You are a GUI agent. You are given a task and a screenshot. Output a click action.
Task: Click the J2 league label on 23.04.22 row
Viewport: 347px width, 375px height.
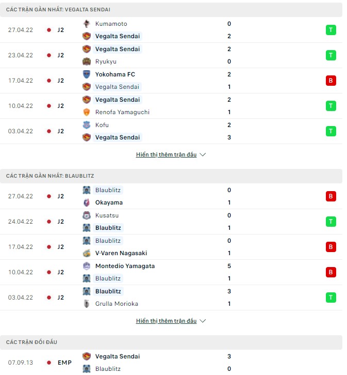click(x=60, y=55)
